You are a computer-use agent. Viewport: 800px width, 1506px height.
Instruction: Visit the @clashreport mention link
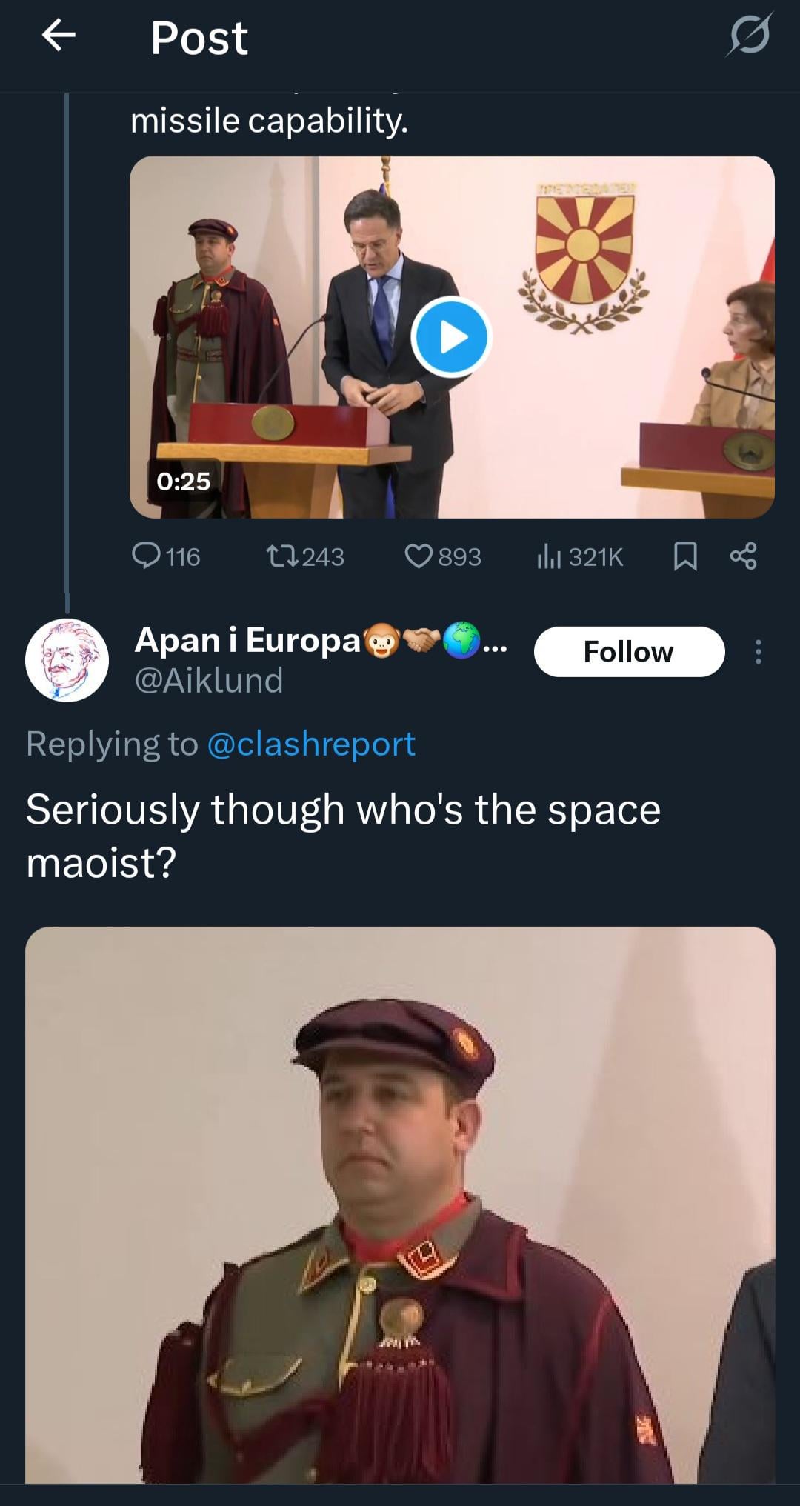tap(311, 744)
